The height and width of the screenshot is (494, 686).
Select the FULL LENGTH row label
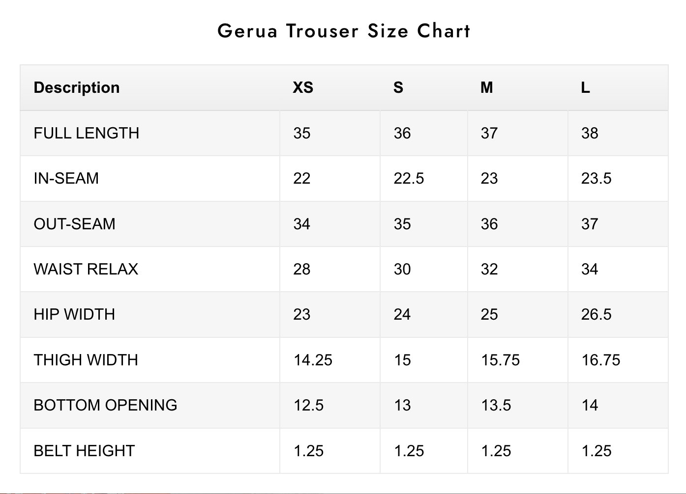point(87,133)
